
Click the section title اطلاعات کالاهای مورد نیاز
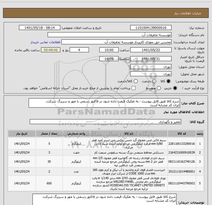[x=184, y=112]
